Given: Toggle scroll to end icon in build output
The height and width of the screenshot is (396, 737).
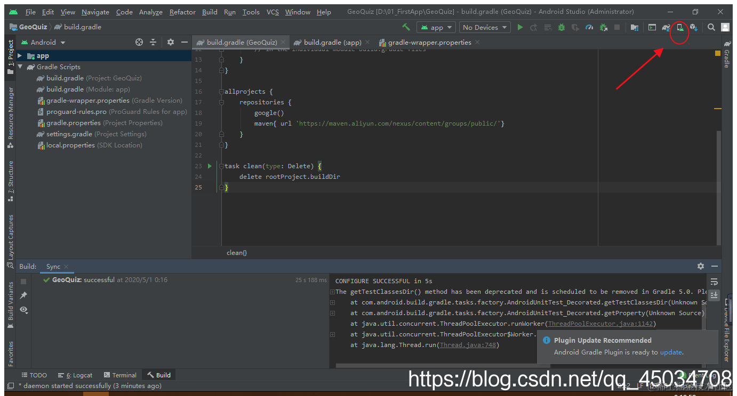Looking at the screenshot, I should coord(715,295).
